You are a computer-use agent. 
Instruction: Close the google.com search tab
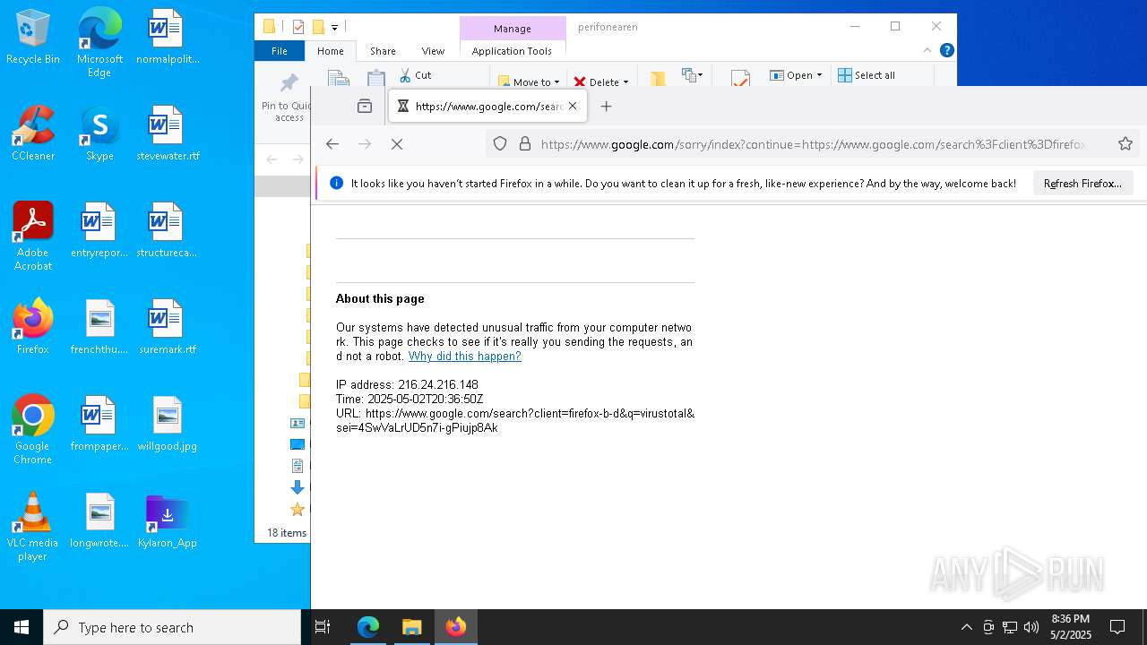point(573,106)
